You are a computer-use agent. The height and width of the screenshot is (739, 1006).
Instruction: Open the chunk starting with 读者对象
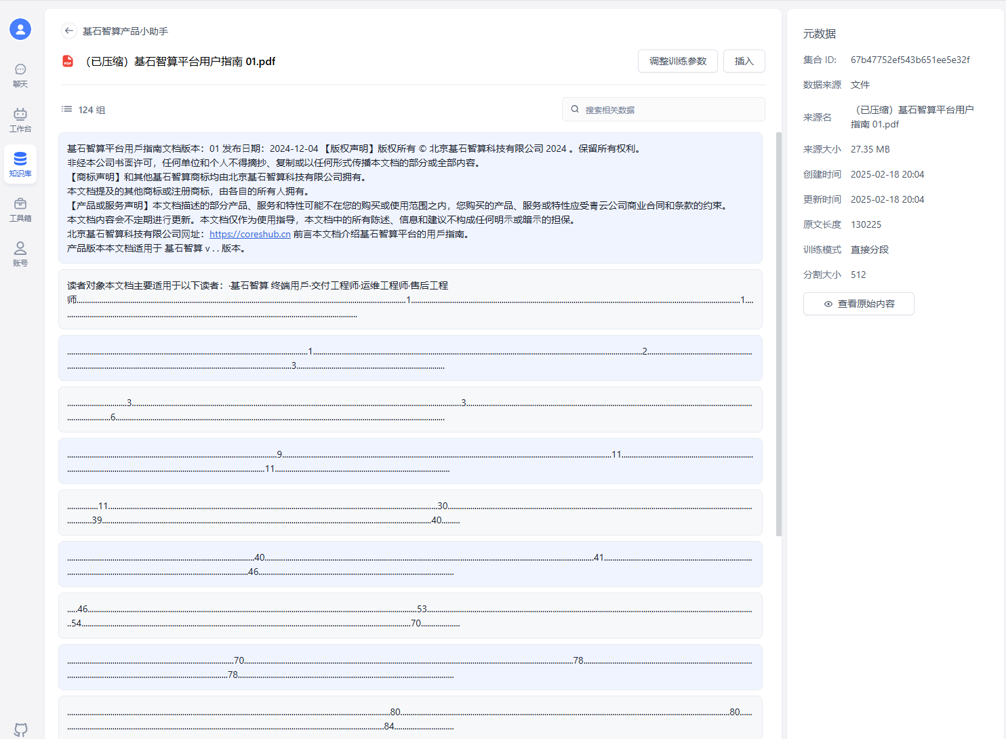[x=410, y=299]
